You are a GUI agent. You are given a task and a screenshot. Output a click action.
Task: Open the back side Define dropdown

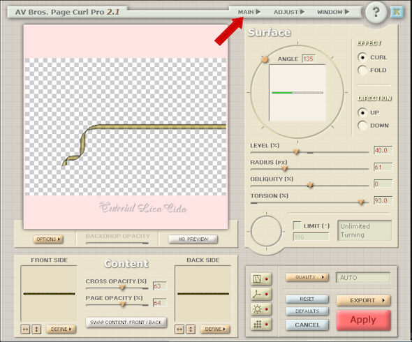[x=215, y=329]
